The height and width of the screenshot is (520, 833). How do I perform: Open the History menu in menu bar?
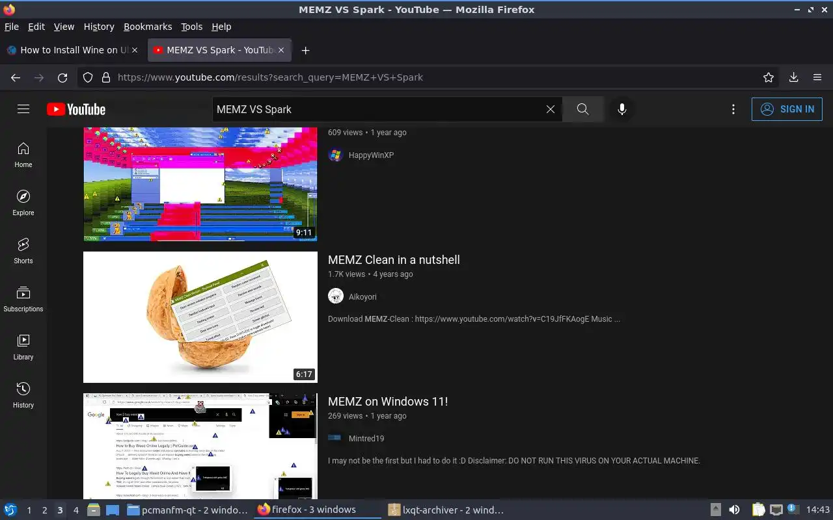pyautogui.click(x=99, y=27)
